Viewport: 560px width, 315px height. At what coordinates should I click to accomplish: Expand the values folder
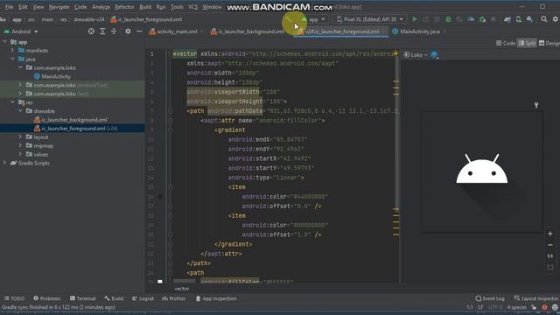pos(20,154)
